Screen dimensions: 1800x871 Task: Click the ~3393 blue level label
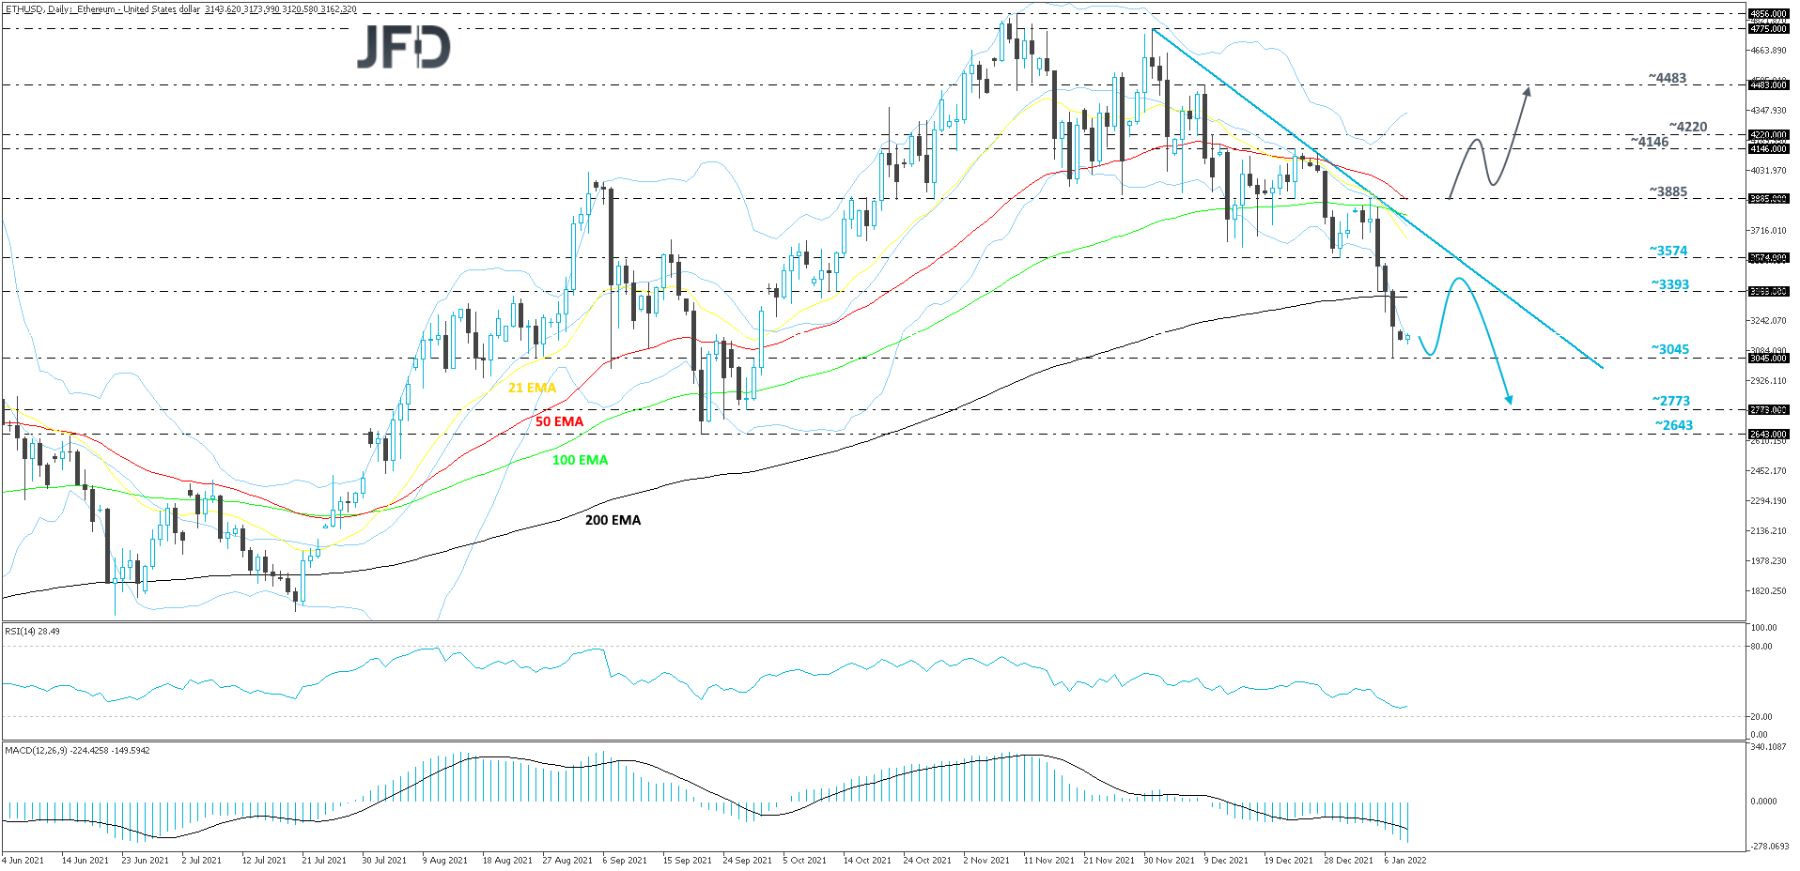(x=1669, y=284)
